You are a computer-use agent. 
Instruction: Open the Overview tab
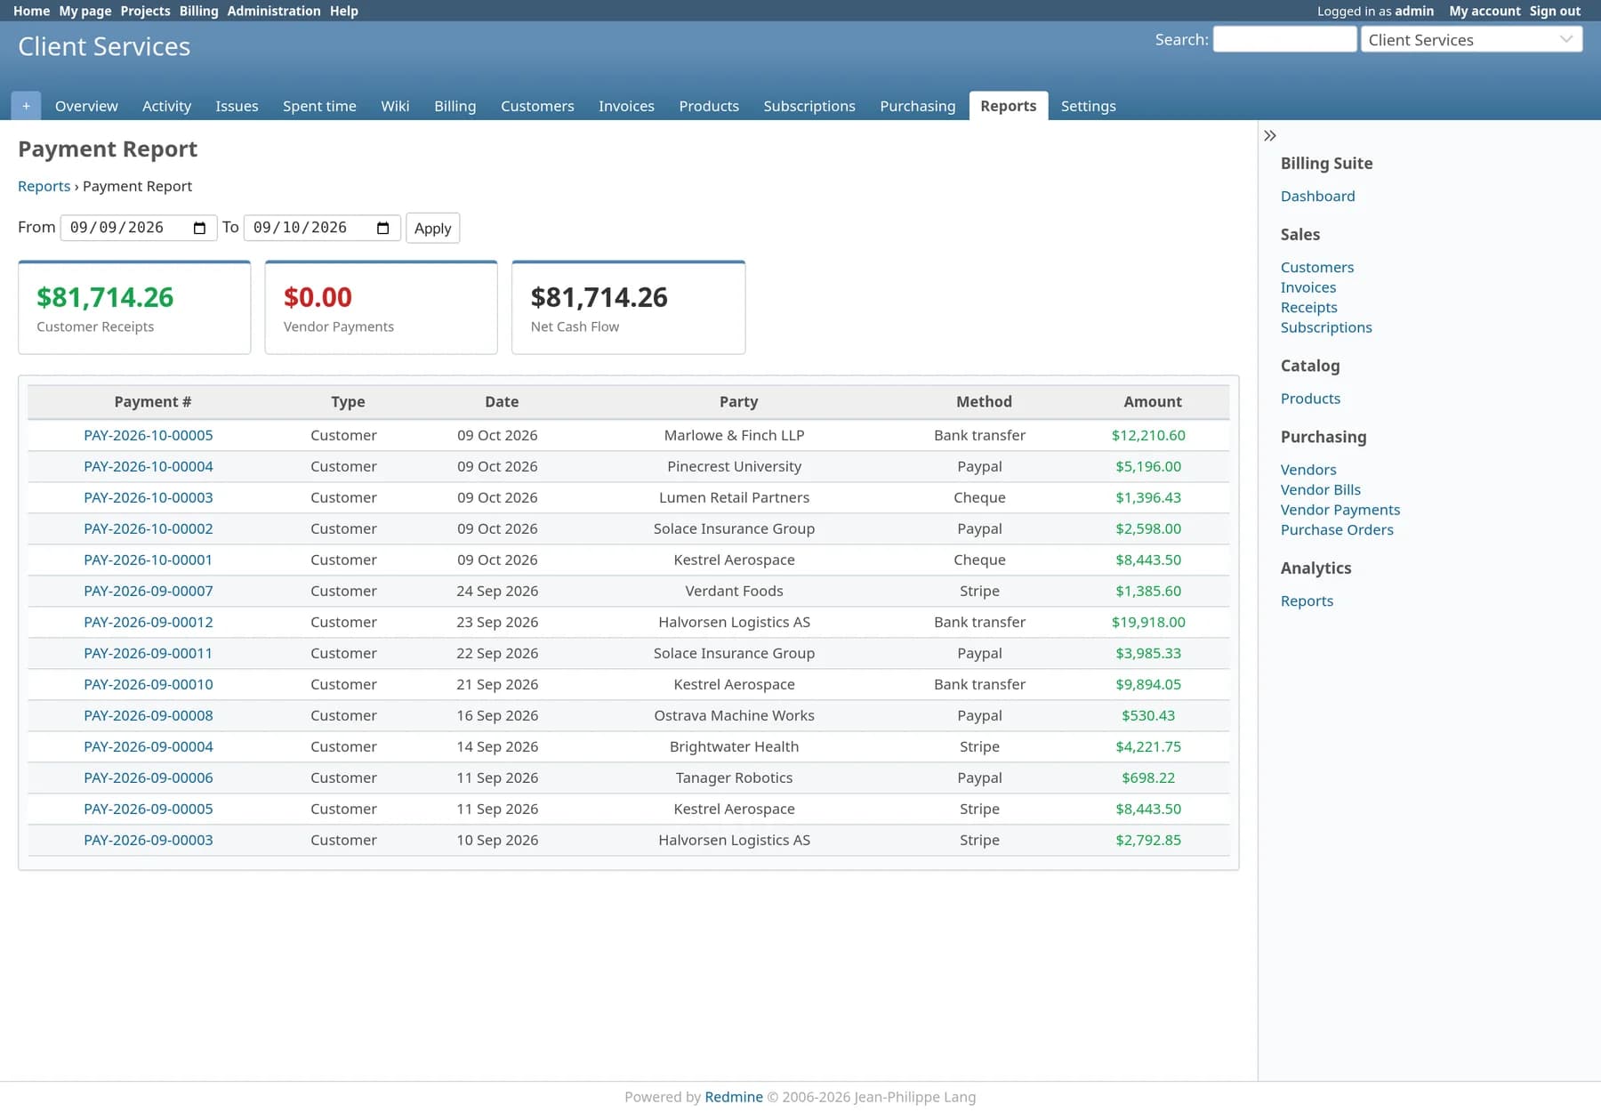tap(86, 106)
